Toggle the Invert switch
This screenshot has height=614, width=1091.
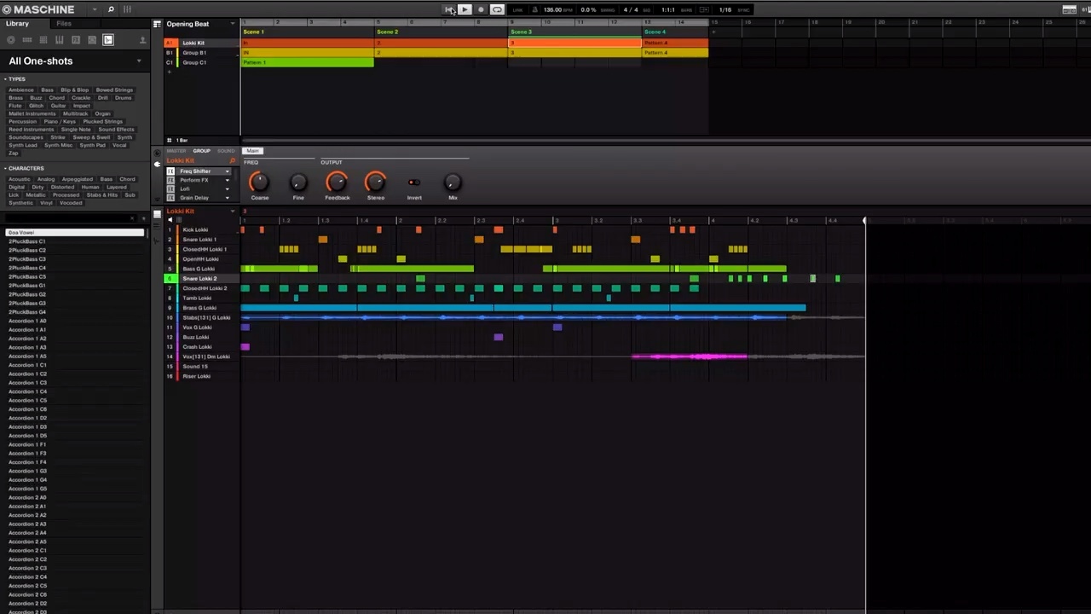click(413, 182)
